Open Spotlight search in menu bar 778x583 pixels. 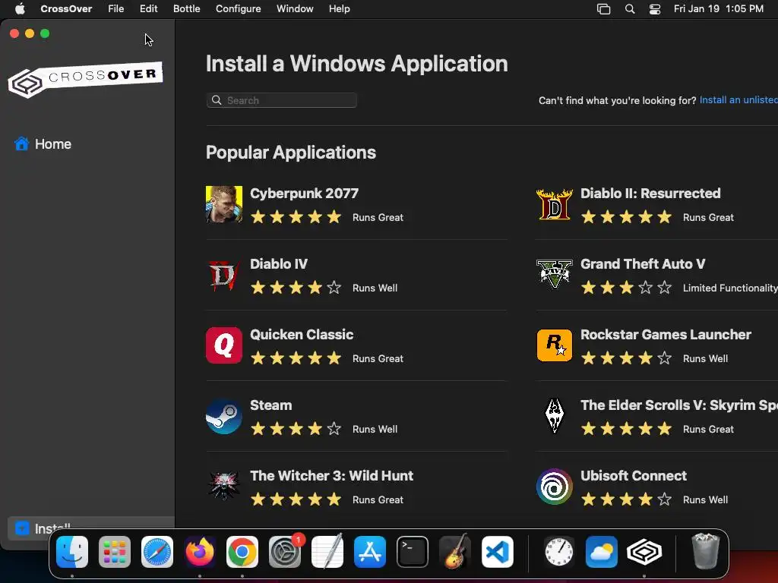(x=630, y=9)
